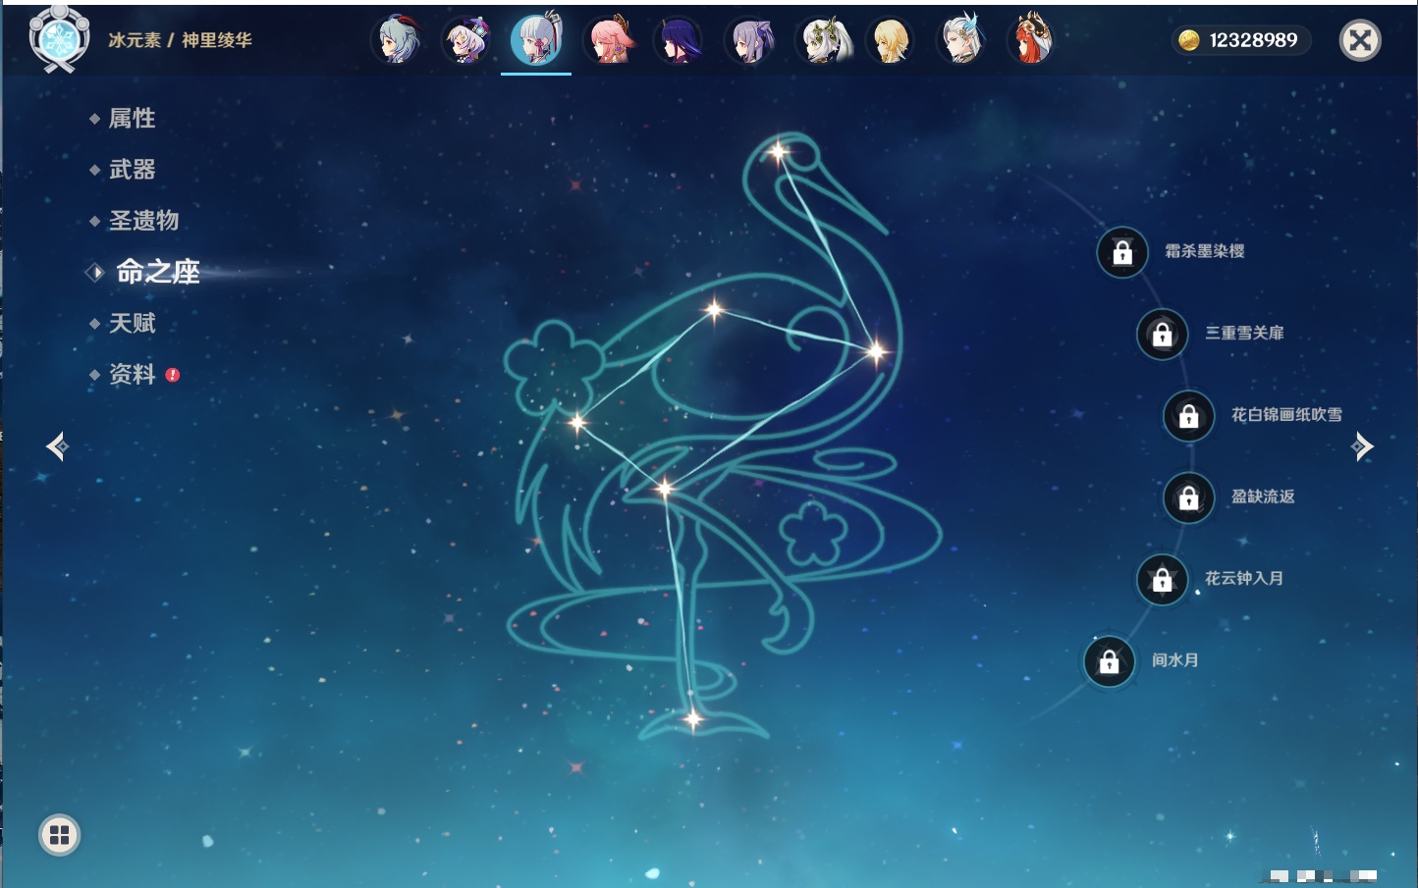
Task: View constellation 三重雪关扉 details
Action: tap(1244, 333)
